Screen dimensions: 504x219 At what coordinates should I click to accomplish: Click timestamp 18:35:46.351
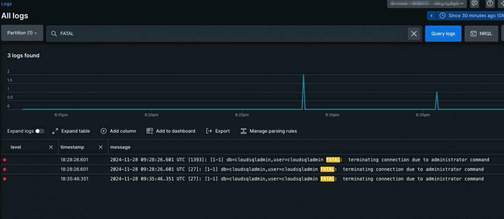[74, 179]
